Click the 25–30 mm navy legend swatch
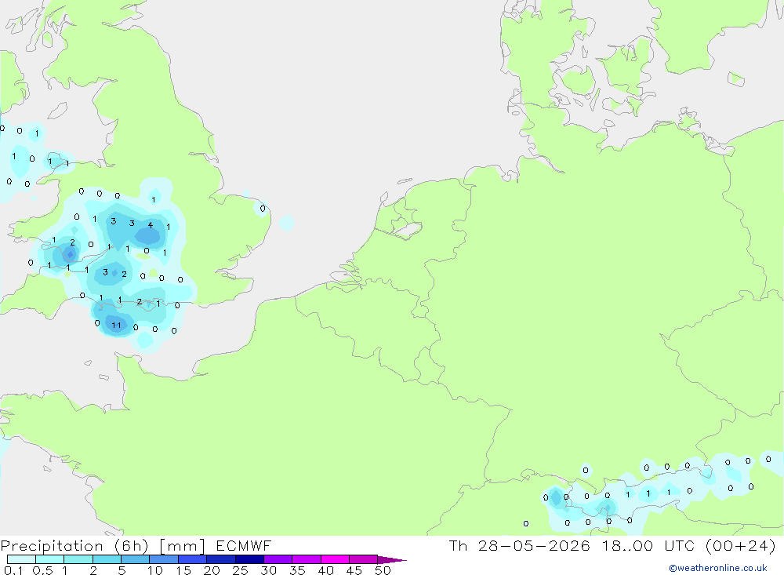Viewport: 784px width, 575px height. 249,559
